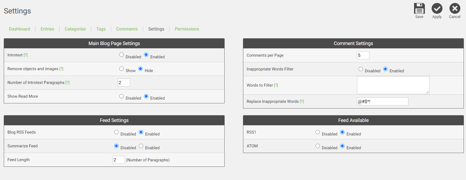Viewport: 466px width, 180px height.
Task: Go to the Comments tab
Action: 127,29
